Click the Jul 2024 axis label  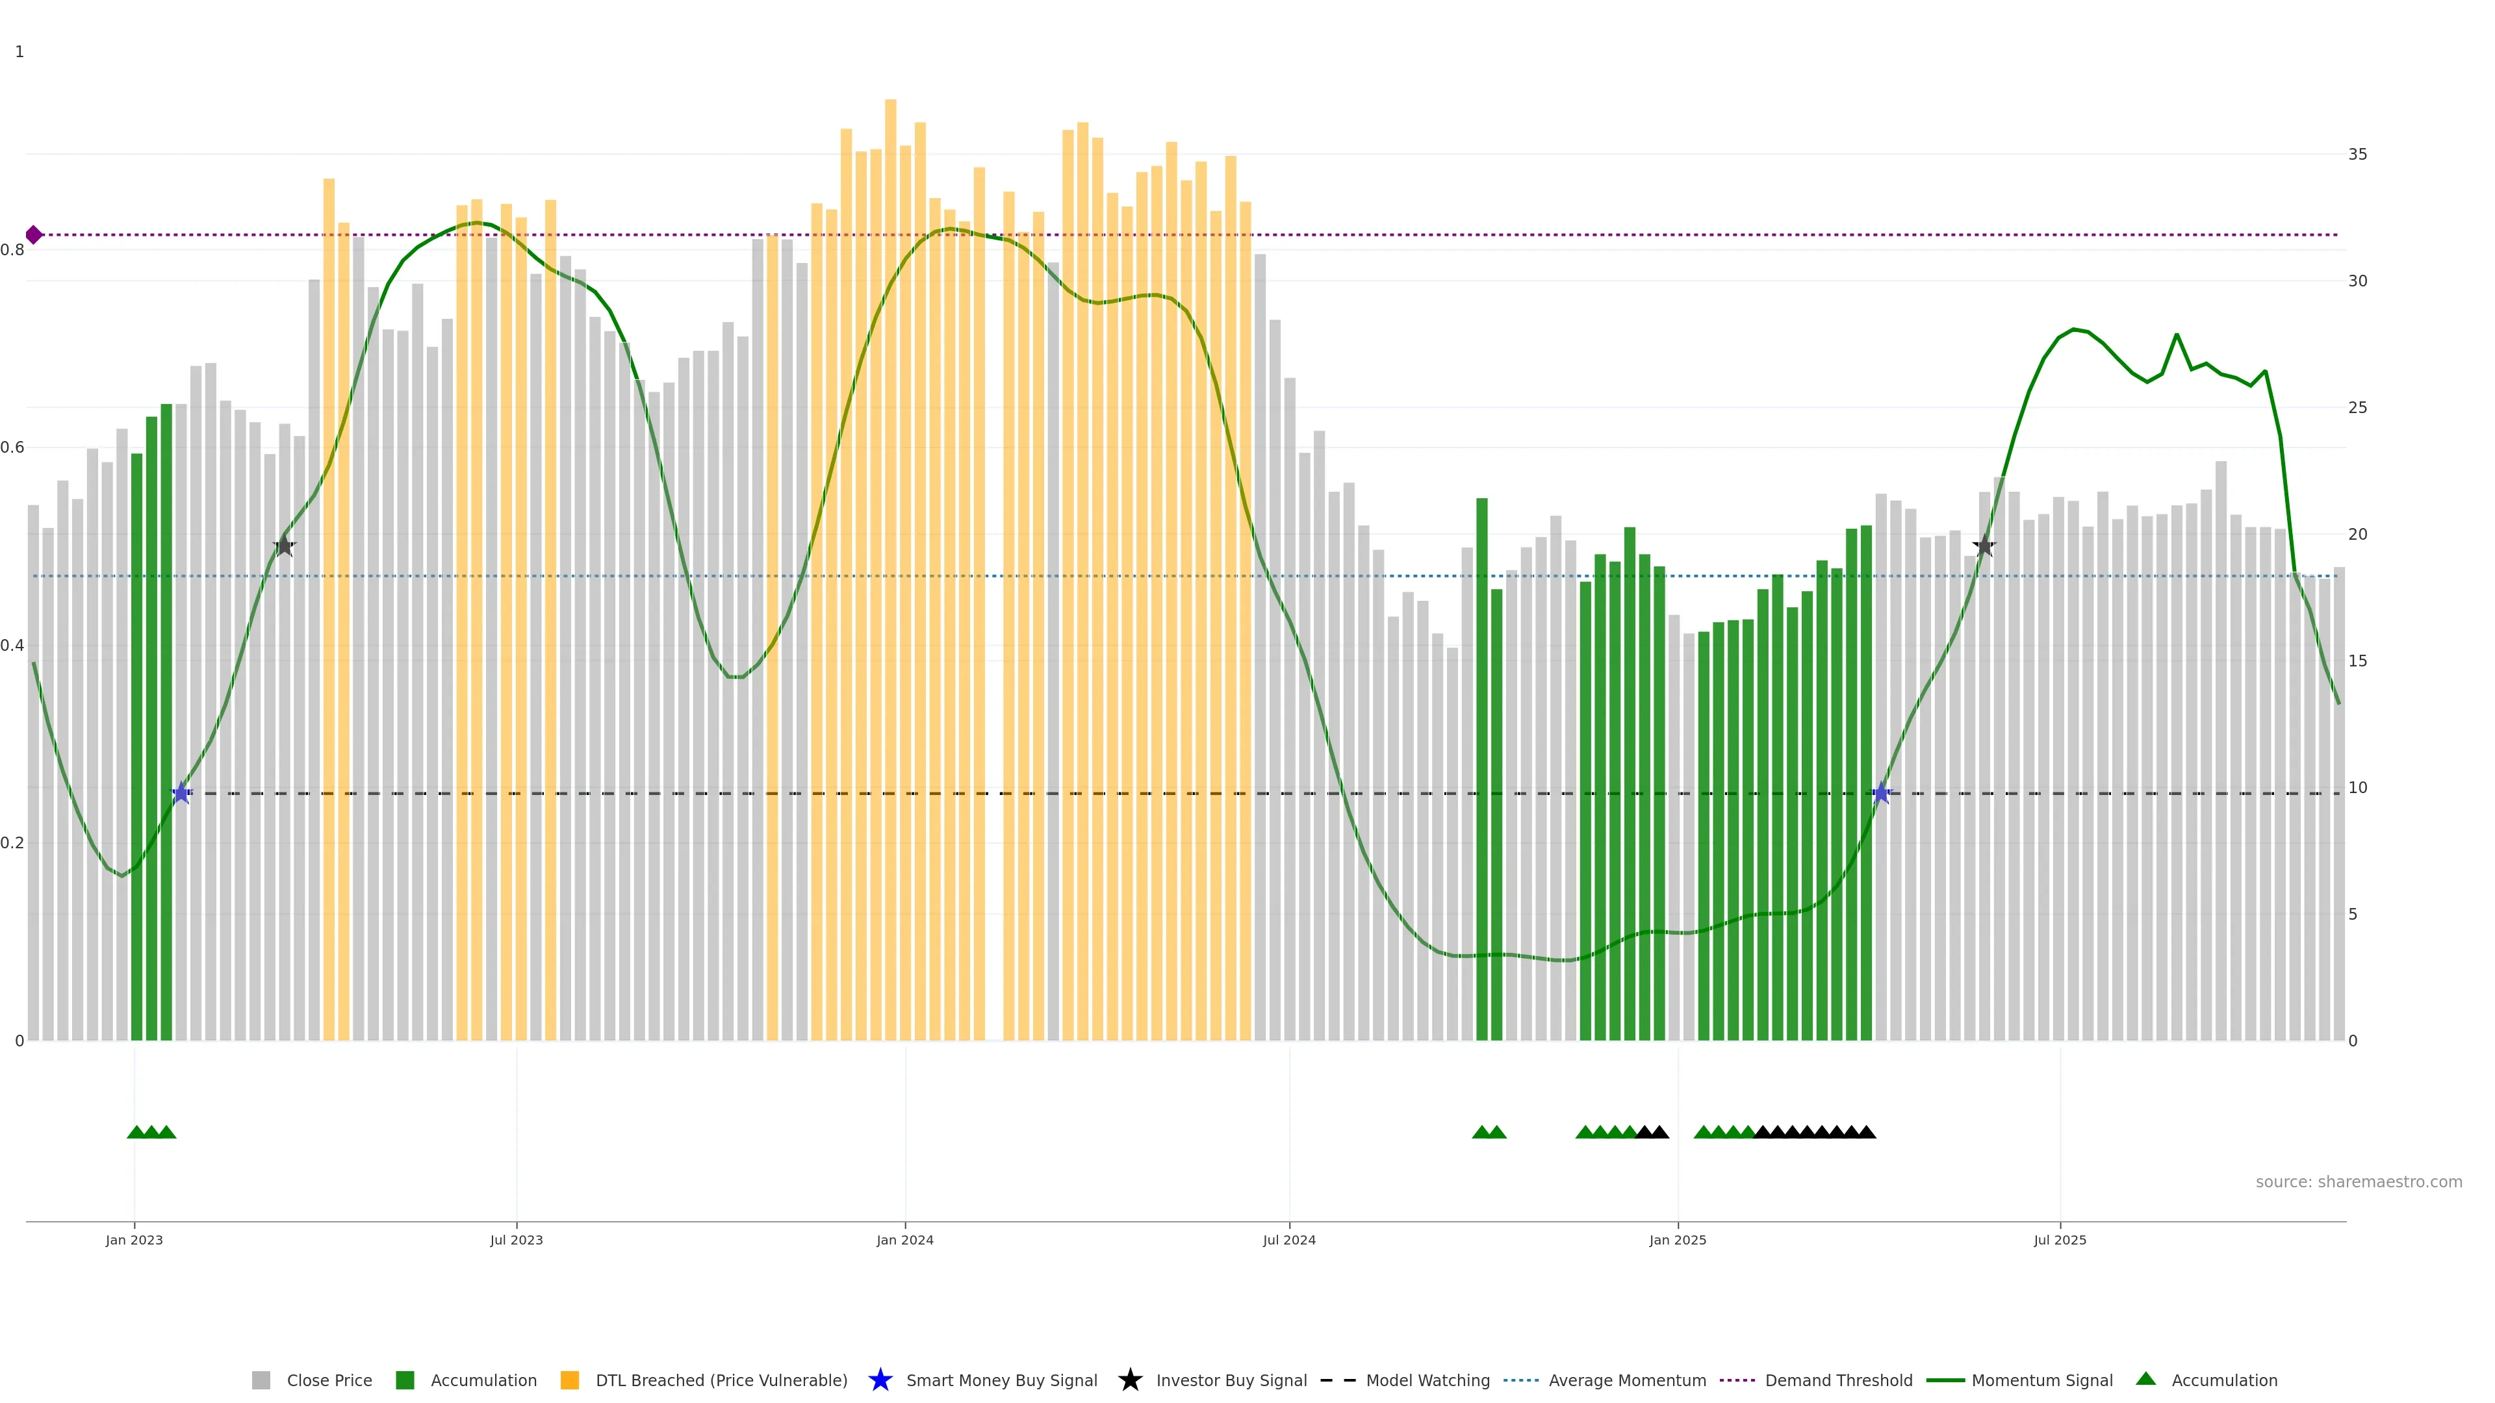pyautogui.click(x=1289, y=1239)
